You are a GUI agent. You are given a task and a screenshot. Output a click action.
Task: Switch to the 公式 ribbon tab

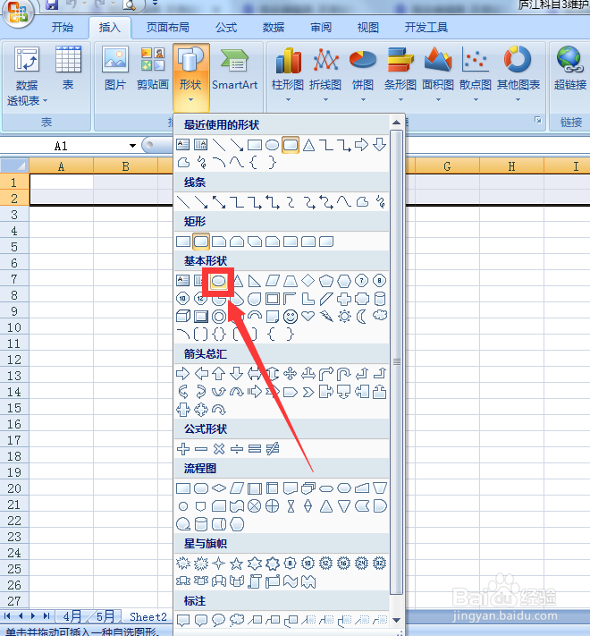click(x=226, y=28)
